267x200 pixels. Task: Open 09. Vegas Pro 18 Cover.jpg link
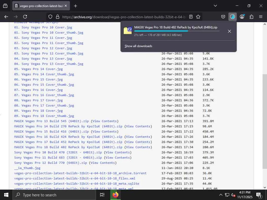click(39, 111)
